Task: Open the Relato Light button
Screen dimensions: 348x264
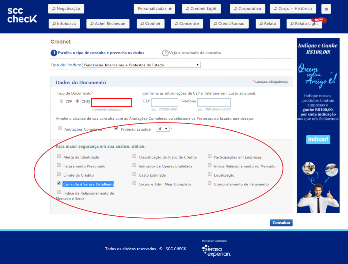Action: point(304,23)
